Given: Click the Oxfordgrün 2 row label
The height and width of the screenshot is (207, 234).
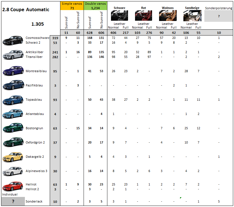Looking at the screenshot, I should [35, 142].
